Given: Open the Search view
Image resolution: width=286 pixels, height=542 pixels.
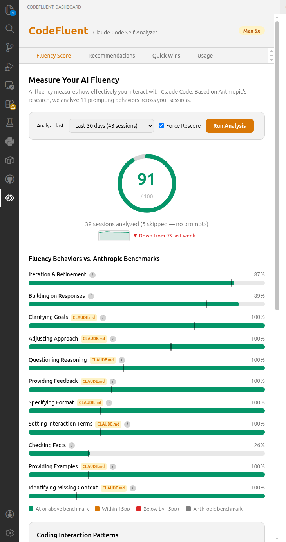Looking at the screenshot, I should tap(9, 28).
